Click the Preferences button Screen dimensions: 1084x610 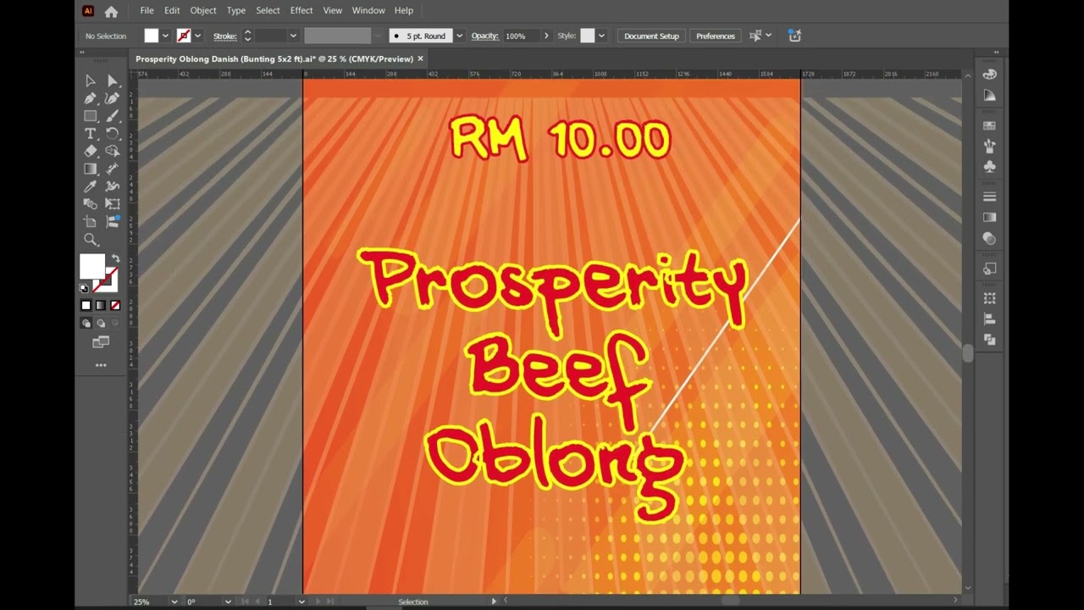[716, 36]
